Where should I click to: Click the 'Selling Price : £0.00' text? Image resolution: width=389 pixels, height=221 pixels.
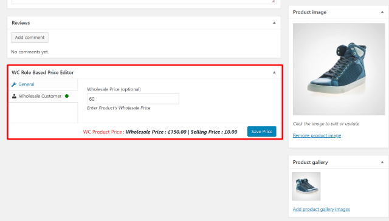[x=214, y=132]
